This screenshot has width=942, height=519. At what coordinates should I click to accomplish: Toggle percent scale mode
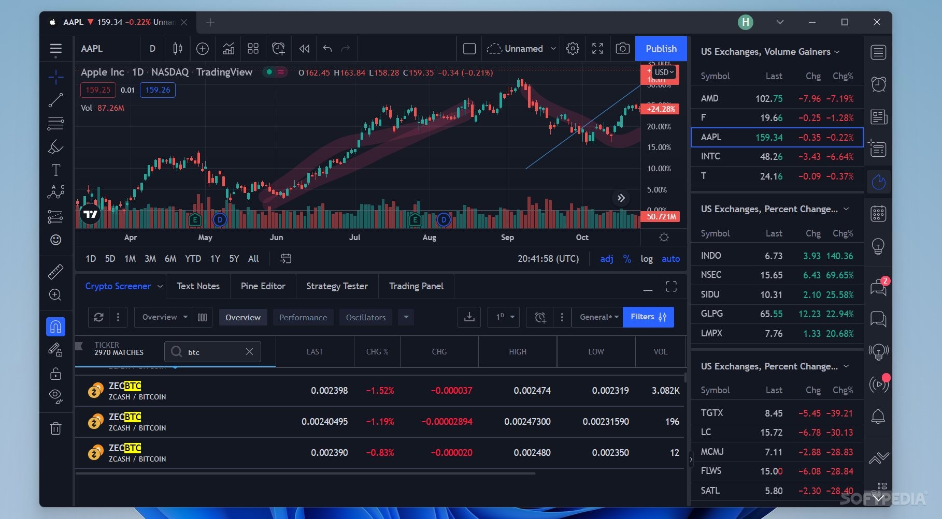[x=627, y=259]
